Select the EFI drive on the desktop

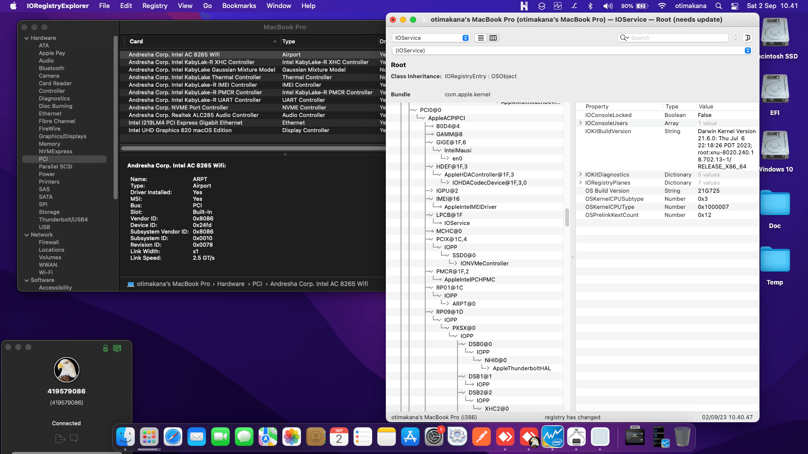click(775, 94)
